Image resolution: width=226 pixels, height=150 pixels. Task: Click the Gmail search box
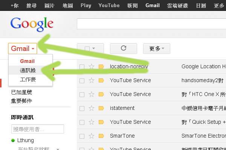pos(151,24)
